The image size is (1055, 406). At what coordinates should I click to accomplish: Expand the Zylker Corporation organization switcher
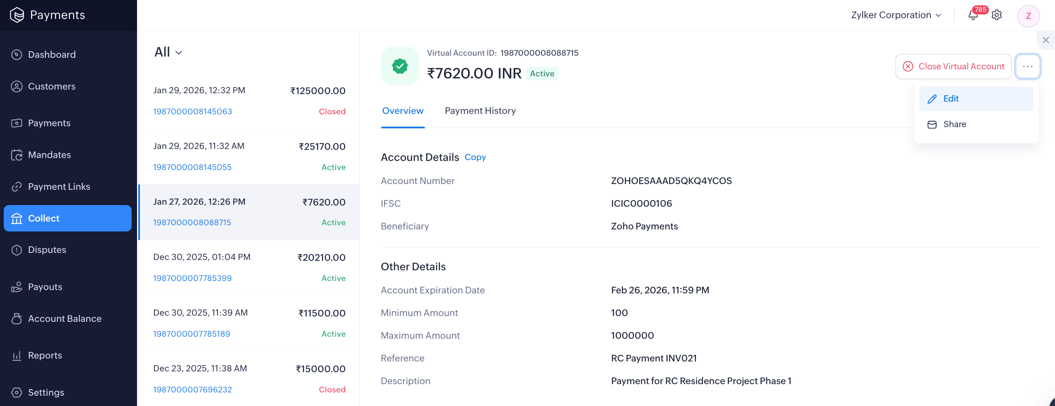click(x=896, y=15)
